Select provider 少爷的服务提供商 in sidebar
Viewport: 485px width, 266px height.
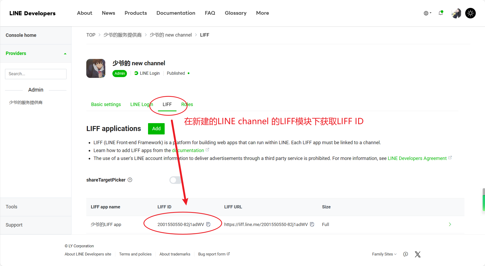click(26, 102)
